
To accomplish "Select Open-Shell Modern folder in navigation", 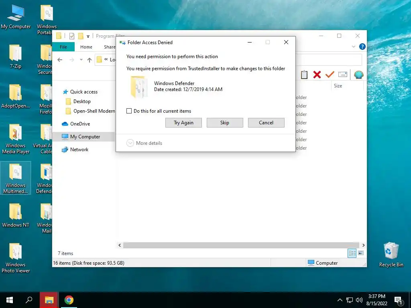I will (x=90, y=111).
